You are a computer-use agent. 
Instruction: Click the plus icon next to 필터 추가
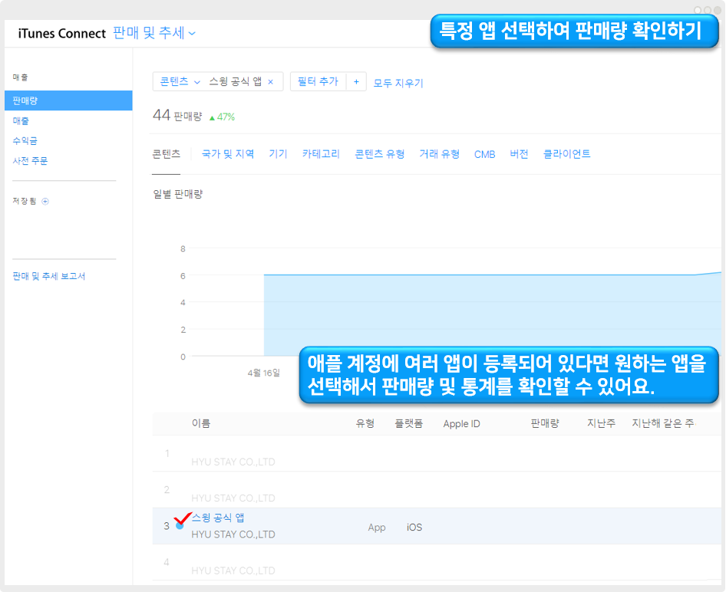[356, 82]
